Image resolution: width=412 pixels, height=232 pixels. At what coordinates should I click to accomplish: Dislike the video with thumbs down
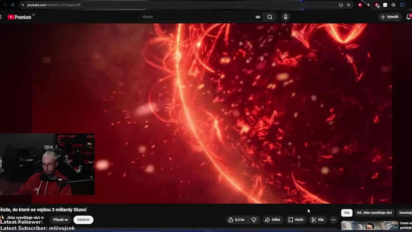(254, 220)
